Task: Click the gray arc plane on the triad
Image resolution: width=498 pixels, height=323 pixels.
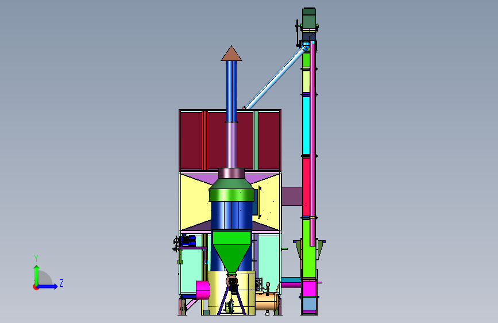Action: tap(44, 279)
